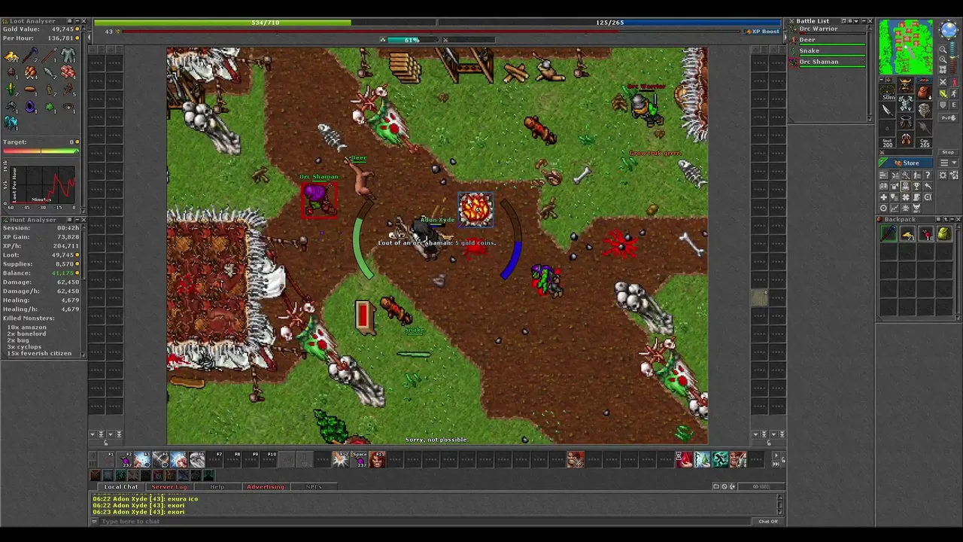Click the staff item in the Backpack
The width and height of the screenshot is (963, 542).
pos(889,235)
